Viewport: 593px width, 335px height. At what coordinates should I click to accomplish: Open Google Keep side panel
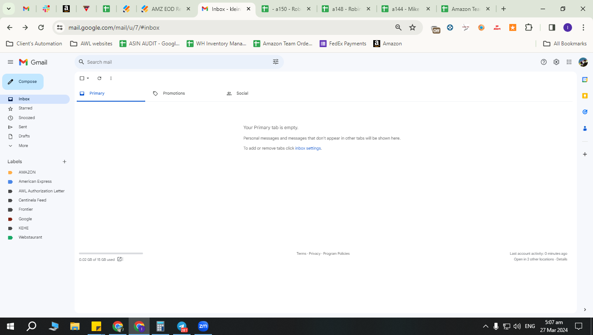click(585, 96)
